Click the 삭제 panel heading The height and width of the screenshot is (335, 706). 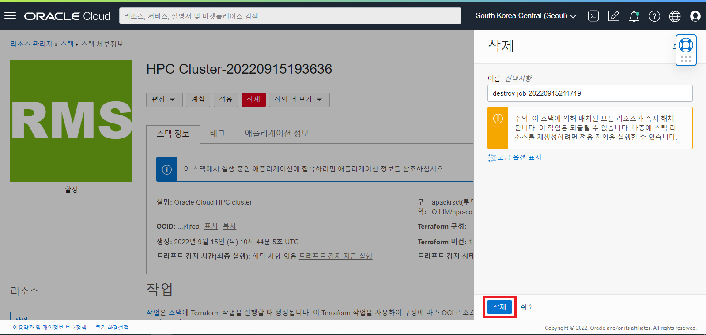click(501, 46)
